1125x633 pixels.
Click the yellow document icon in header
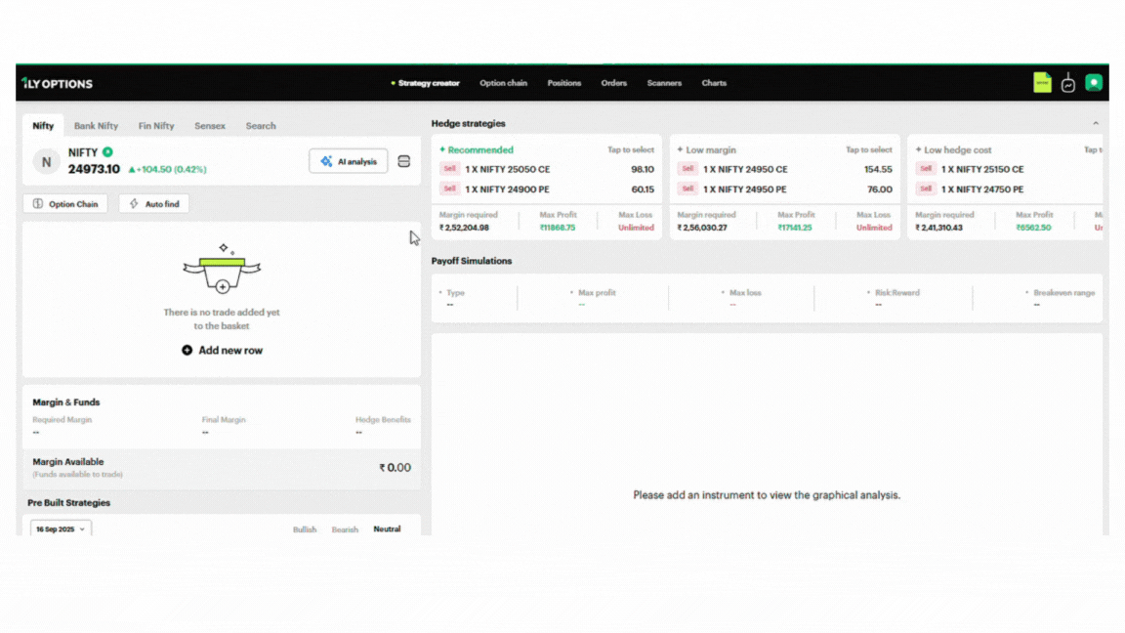[x=1042, y=83]
